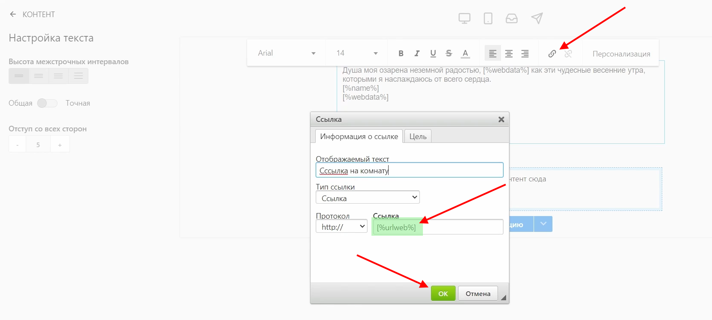Toggle underline text formatting
The width and height of the screenshot is (712, 320).
(x=433, y=53)
